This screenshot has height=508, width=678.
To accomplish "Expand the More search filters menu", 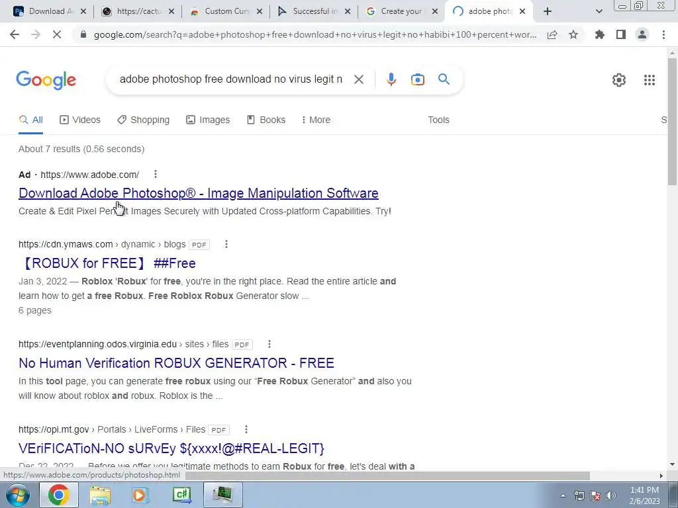I will pyautogui.click(x=316, y=120).
